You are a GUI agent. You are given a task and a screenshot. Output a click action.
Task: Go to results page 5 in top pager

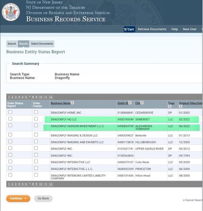[x=23, y=97]
